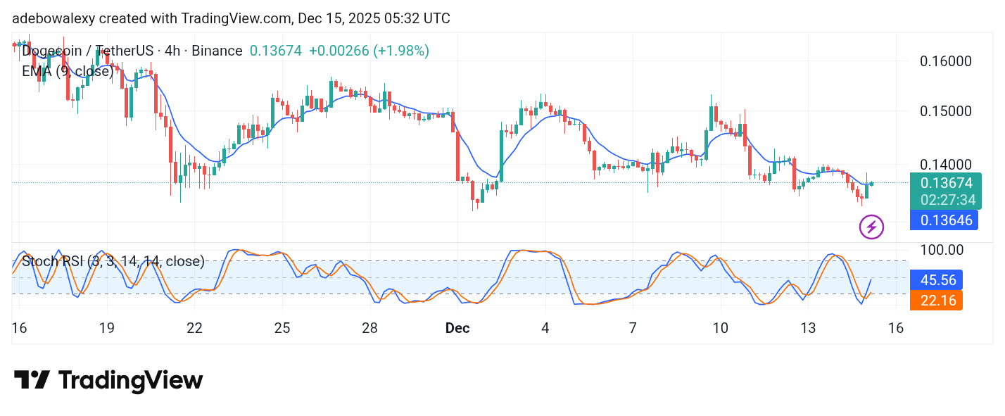Click the 25 date label on time axis

282,328
